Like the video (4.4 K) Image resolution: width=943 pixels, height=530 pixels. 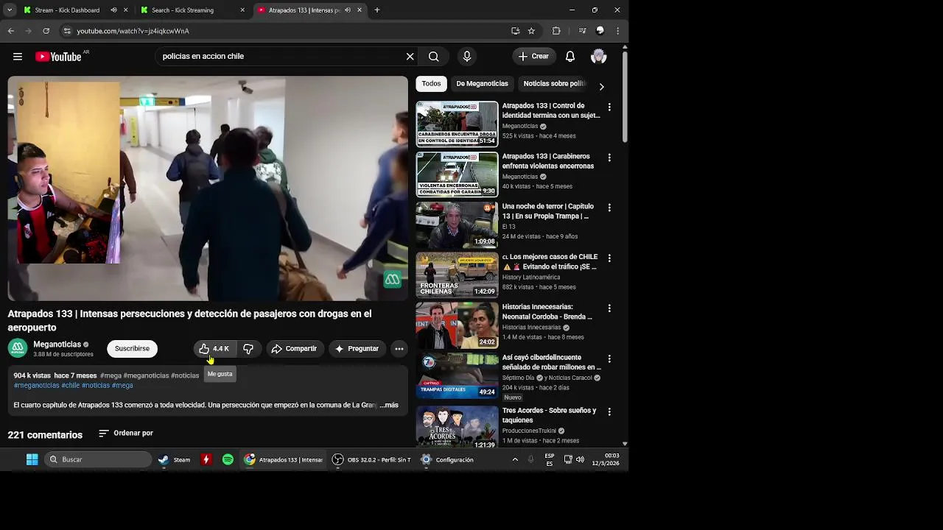tap(214, 349)
